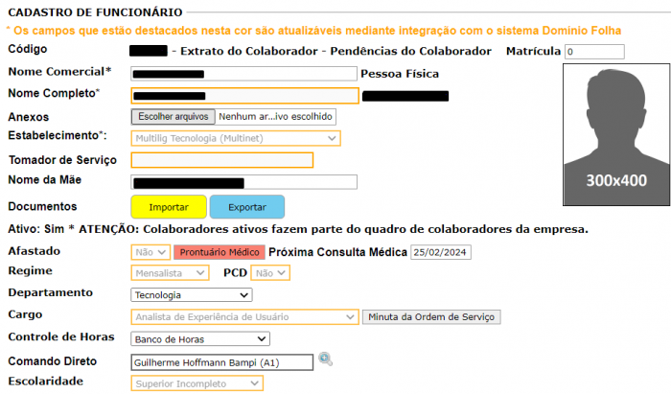Click the Tomador de Serviço field
The image size is (671, 394).
tap(221, 160)
